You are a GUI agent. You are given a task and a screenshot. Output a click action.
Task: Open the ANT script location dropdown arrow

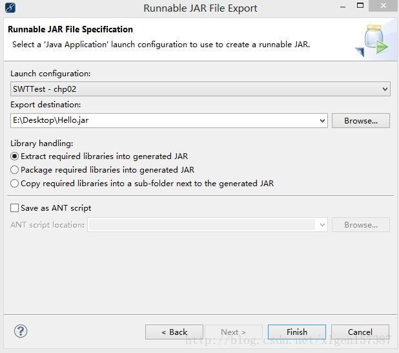point(322,225)
